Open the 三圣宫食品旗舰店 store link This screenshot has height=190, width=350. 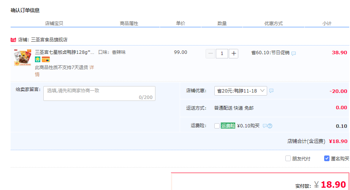[49, 40]
